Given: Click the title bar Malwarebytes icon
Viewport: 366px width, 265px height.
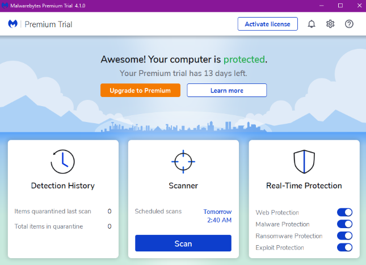Looking at the screenshot, I should pyautogui.click(x=5, y=6).
